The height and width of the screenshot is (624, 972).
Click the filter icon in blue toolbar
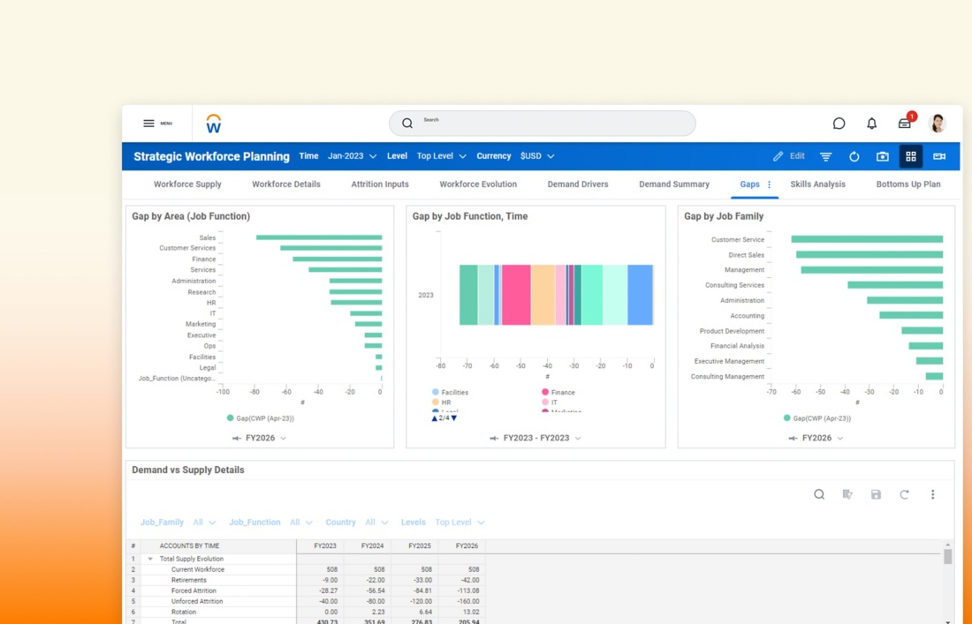tap(825, 156)
